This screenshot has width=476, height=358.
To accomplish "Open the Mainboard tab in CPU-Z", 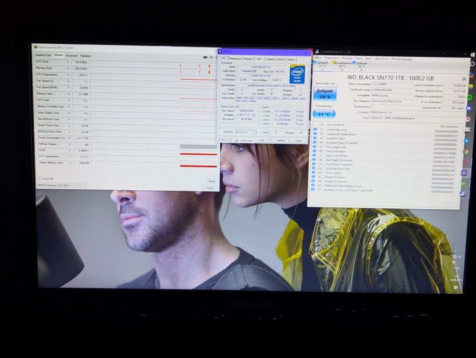I will tap(235, 59).
